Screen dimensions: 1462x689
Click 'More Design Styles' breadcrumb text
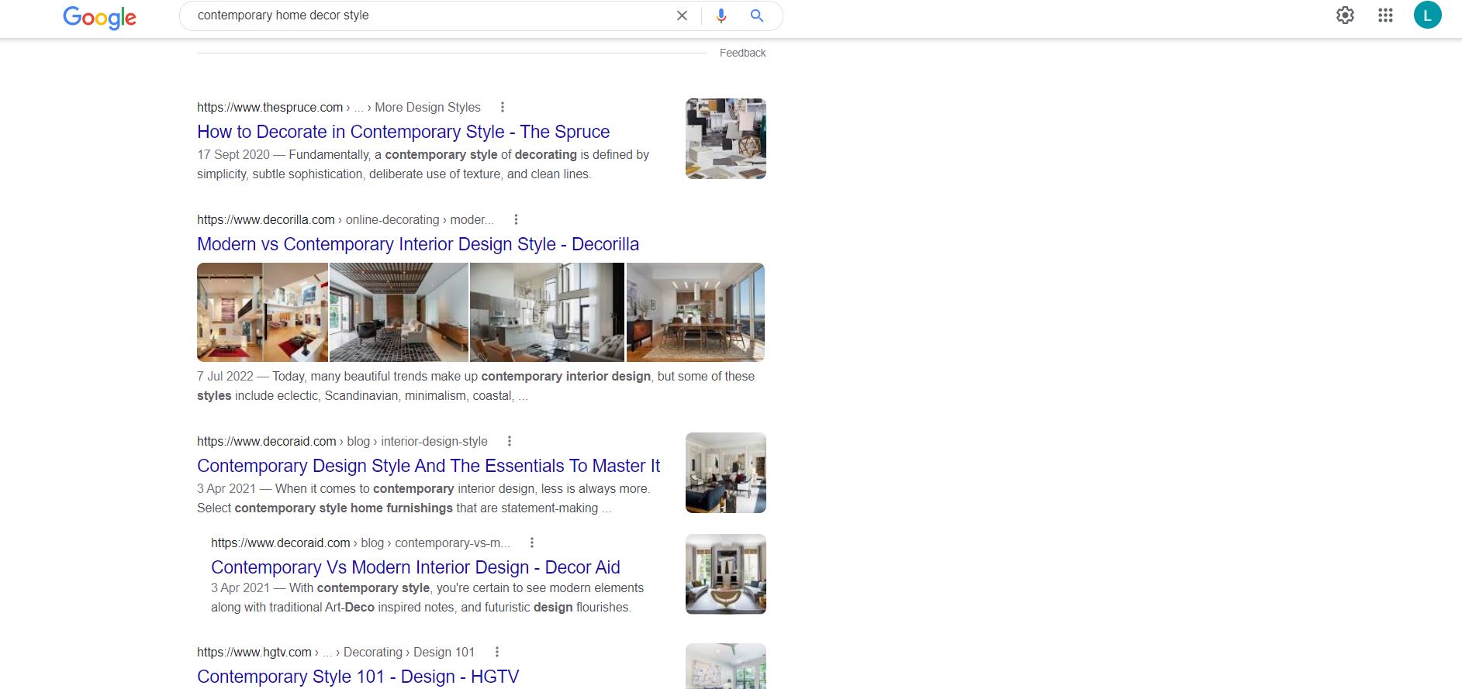click(x=427, y=107)
